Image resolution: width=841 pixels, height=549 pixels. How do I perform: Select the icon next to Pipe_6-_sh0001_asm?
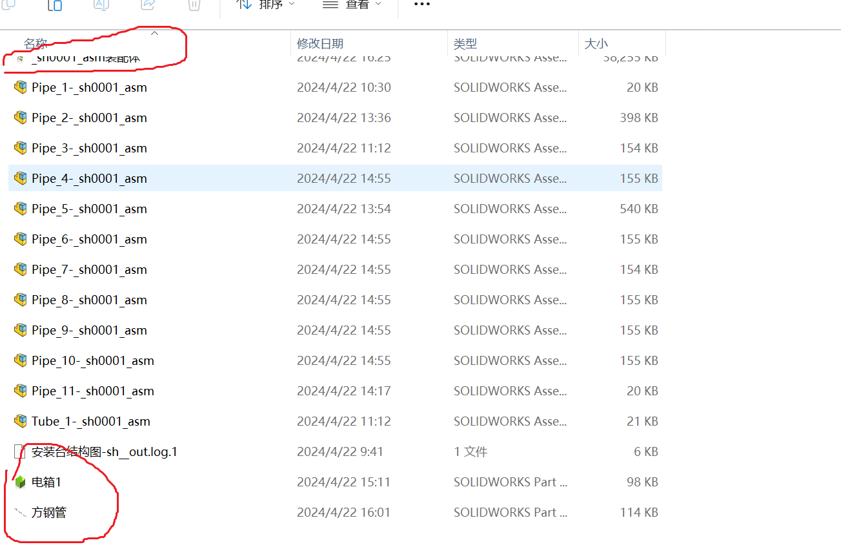pyautogui.click(x=21, y=239)
